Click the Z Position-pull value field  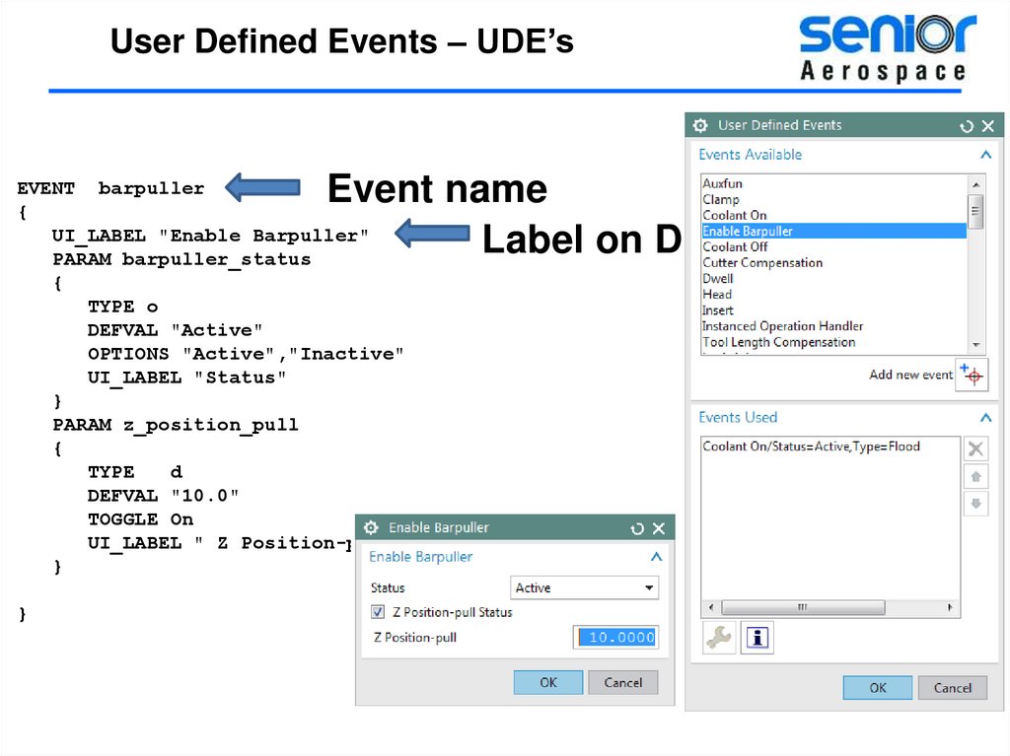click(615, 638)
